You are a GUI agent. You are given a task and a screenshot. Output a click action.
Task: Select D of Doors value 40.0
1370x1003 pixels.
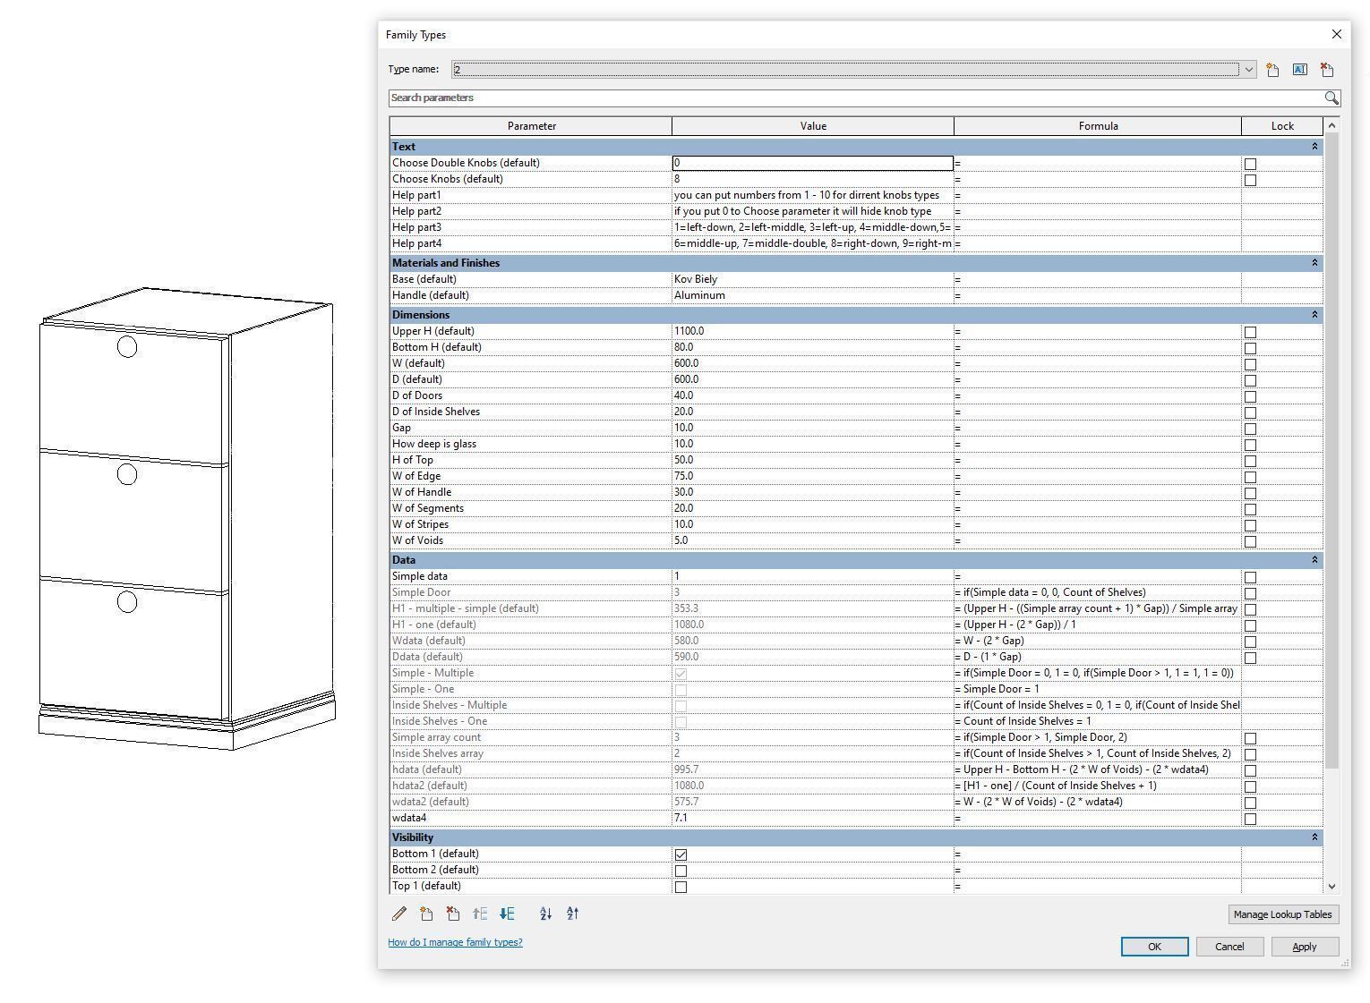812,395
